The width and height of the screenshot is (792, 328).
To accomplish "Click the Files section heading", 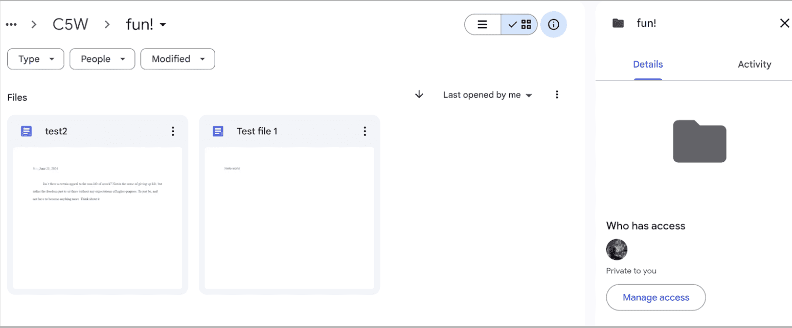I will pos(17,98).
